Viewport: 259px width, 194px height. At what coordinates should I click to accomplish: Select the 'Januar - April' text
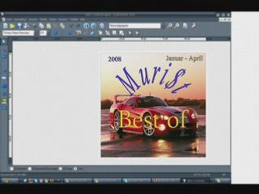(184, 58)
